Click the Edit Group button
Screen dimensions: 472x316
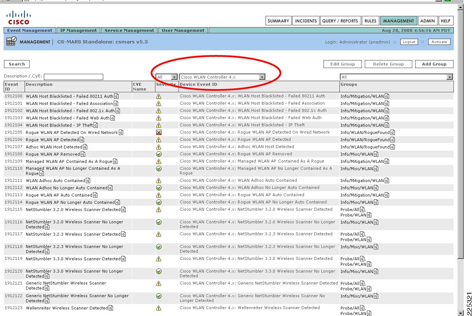[x=342, y=64]
